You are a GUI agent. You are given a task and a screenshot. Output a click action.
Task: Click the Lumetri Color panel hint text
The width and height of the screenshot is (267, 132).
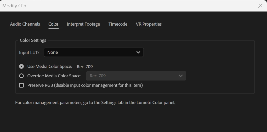tap(95, 102)
